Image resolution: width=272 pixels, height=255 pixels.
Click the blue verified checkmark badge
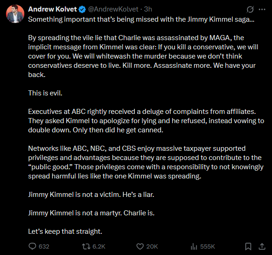[x=82, y=9]
